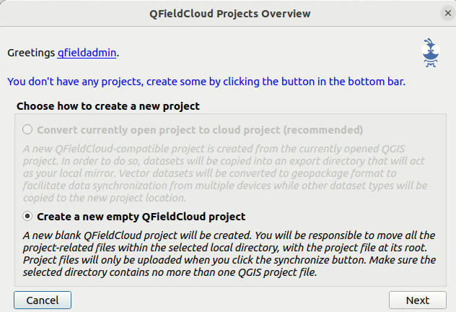Image resolution: width=456 pixels, height=312 pixels.
Task: Click the 'Create a new empty QFieldCloud project' label
Action: click(141, 217)
